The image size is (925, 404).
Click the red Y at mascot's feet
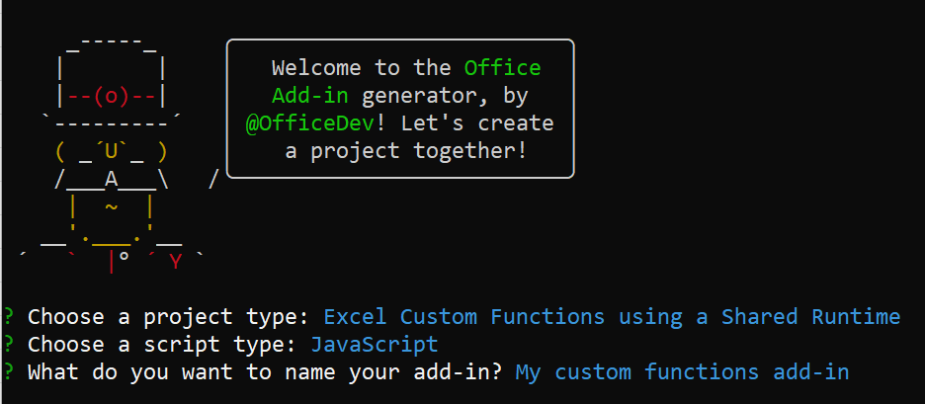176,262
